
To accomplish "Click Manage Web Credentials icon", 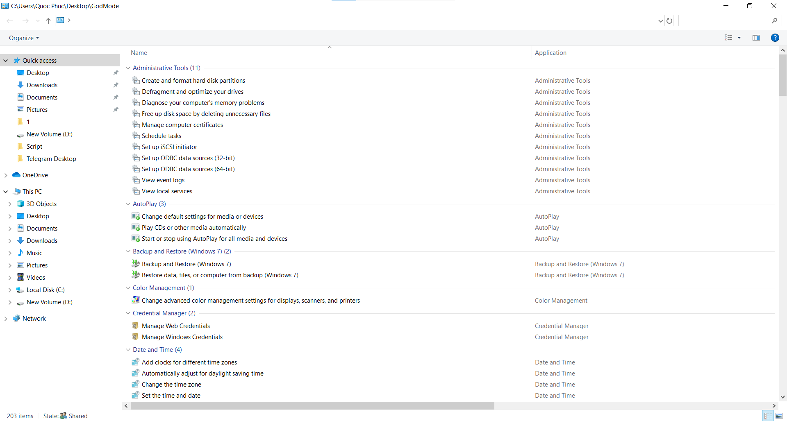I will coord(136,326).
